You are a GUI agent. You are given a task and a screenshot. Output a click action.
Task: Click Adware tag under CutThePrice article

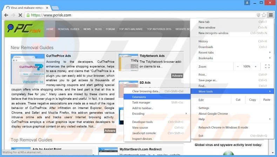(110, 131)
